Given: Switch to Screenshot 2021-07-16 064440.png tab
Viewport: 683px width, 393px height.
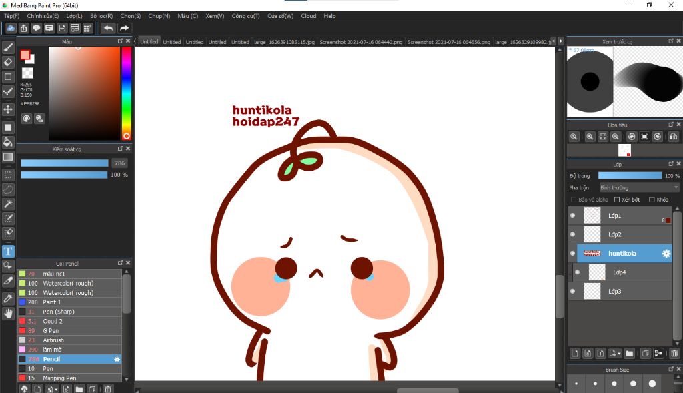Looking at the screenshot, I should point(361,42).
